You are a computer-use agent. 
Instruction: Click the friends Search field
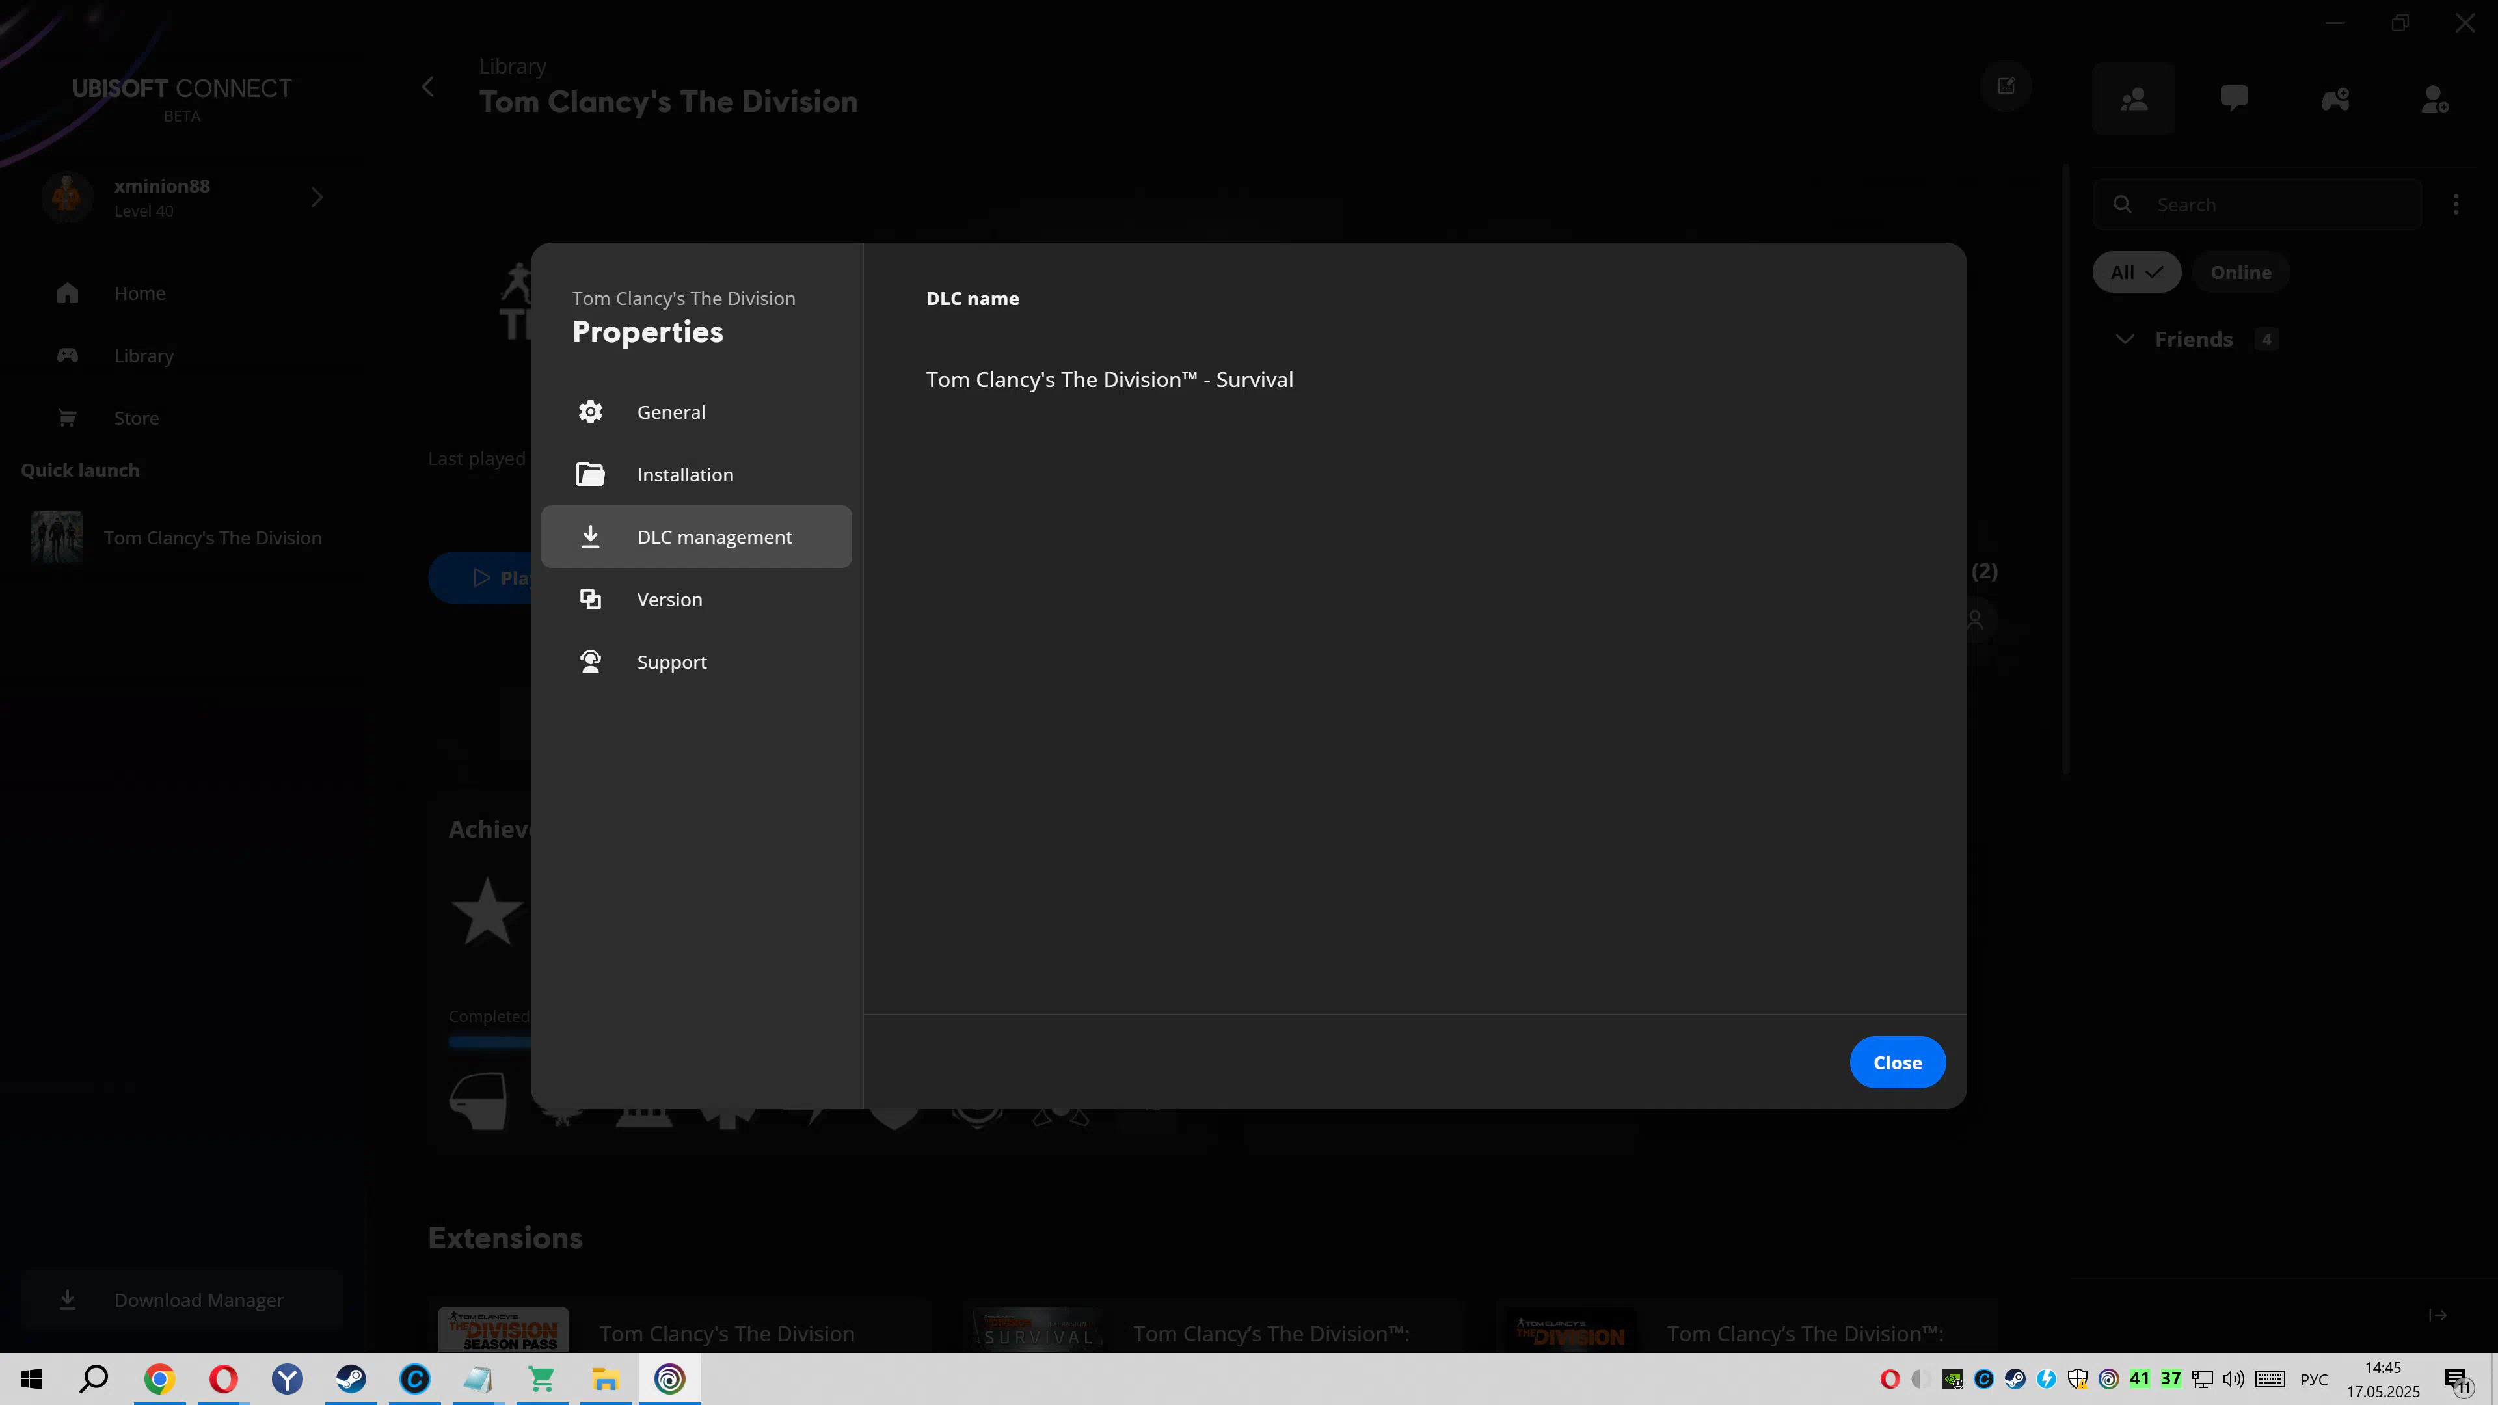tap(2257, 205)
